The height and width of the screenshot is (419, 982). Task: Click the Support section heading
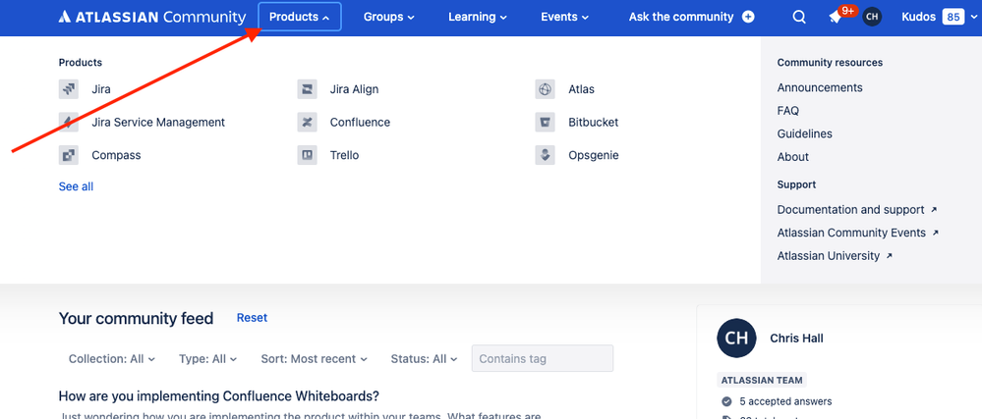point(796,184)
